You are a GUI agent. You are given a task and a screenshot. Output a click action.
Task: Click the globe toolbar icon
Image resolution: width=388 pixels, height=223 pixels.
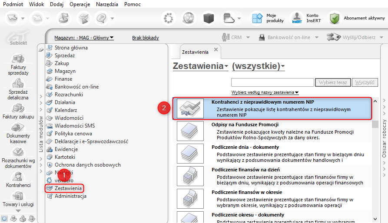[x=188, y=18]
